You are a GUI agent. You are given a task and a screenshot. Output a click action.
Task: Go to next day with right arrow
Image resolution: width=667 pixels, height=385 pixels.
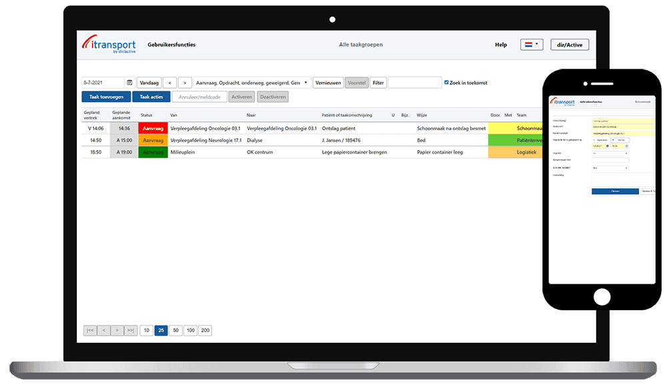click(185, 83)
